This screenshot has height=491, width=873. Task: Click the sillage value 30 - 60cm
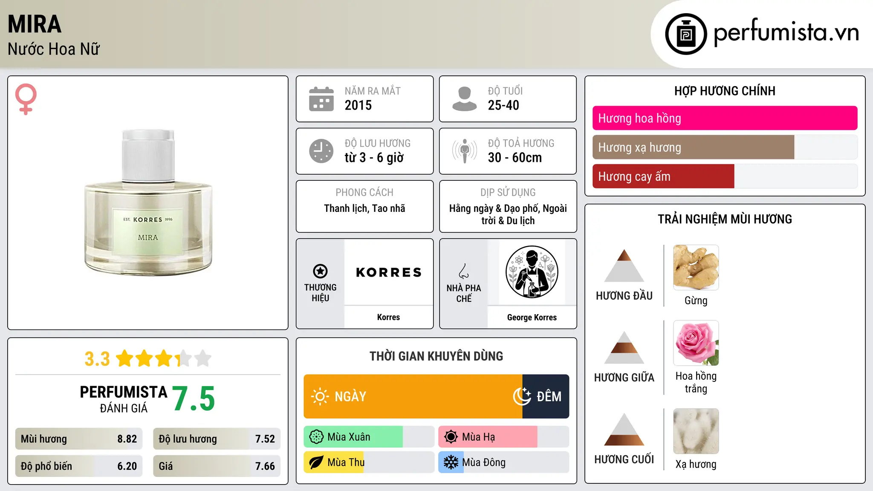515,158
